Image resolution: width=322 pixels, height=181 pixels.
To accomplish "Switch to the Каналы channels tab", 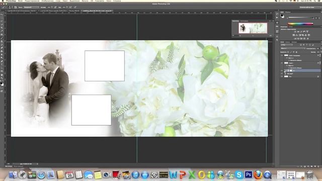I will click(288, 42).
